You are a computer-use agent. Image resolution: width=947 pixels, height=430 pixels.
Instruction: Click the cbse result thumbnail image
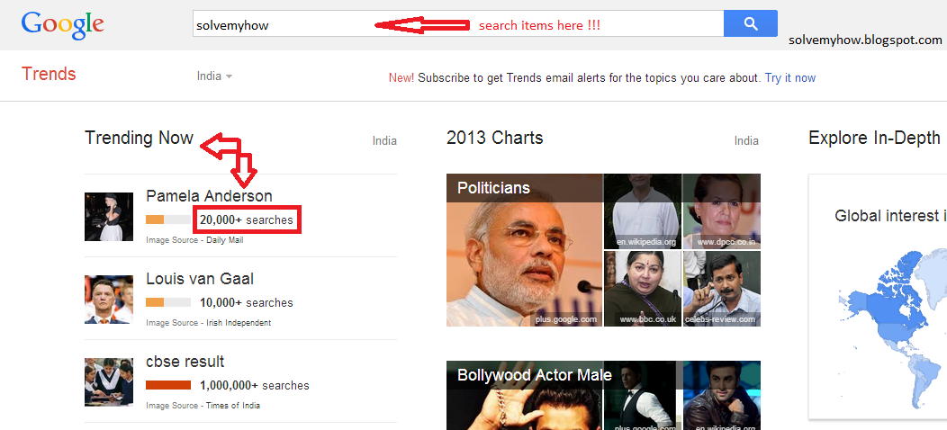pyautogui.click(x=109, y=382)
